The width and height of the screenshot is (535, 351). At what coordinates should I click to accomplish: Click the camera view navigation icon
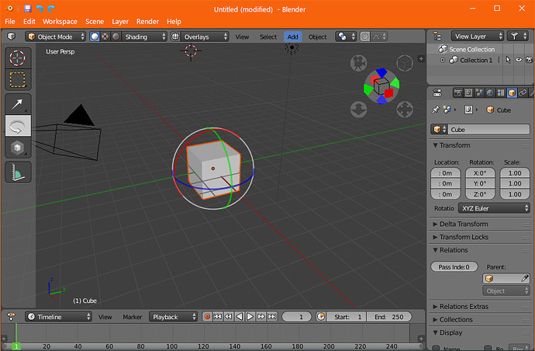point(358,63)
